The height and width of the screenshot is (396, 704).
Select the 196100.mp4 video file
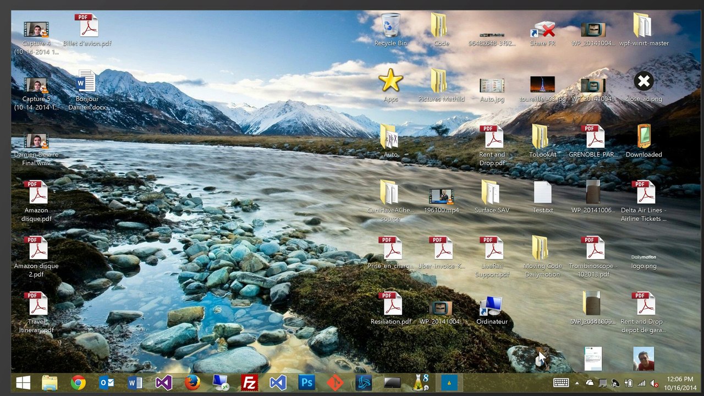441,201
